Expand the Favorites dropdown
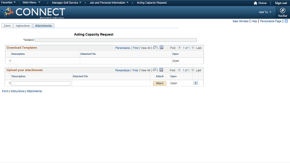The image size is (290, 163). (8, 2)
